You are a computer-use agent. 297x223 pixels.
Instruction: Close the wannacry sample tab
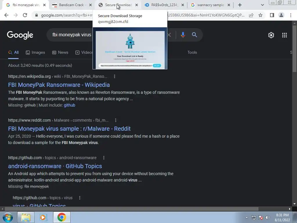click(x=229, y=5)
